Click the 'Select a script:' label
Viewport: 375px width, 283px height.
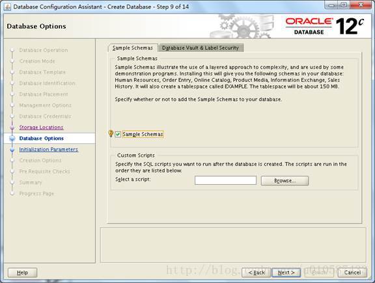[x=133, y=180]
